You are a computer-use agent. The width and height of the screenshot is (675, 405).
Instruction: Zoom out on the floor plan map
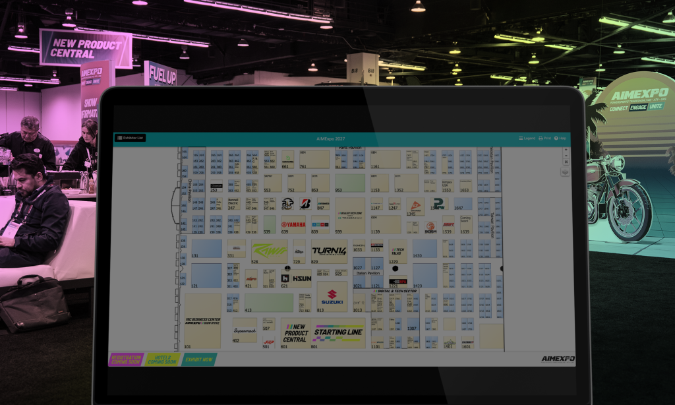(566, 156)
